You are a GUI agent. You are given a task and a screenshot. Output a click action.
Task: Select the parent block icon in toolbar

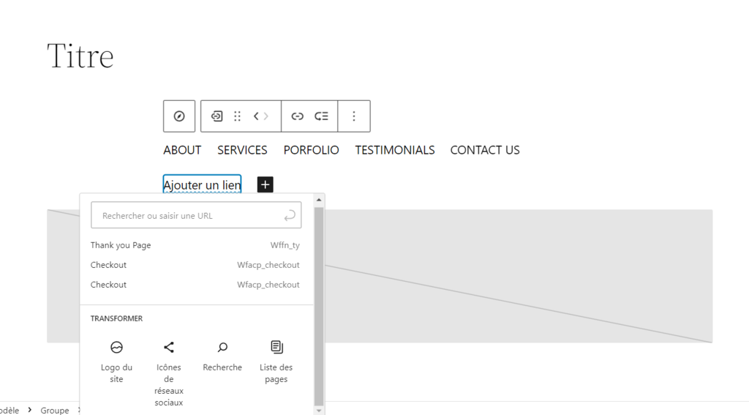tap(217, 116)
